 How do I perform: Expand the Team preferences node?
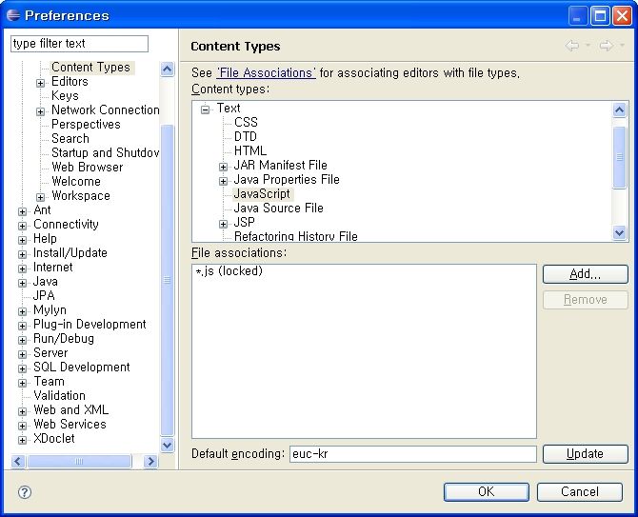click(23, 383)
